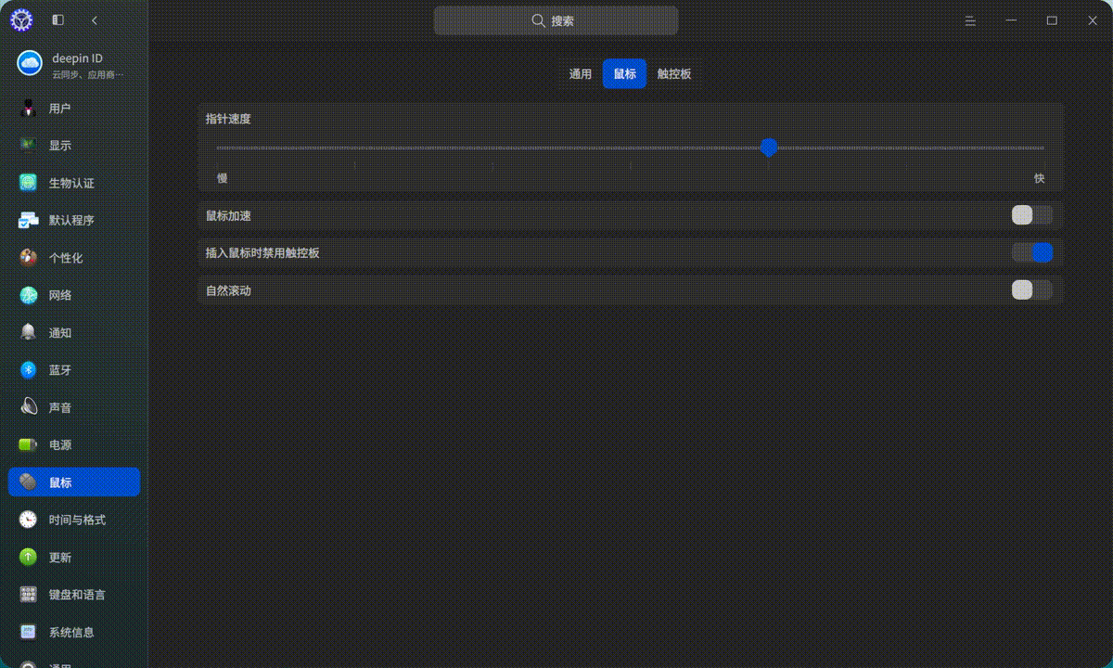Click the 鼠标加速 label
The width and height of the screenshot is (1113, 668).
pyautogui.click(x=228, y=215)
